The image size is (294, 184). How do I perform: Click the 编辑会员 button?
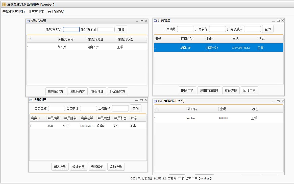click(79, 167)
